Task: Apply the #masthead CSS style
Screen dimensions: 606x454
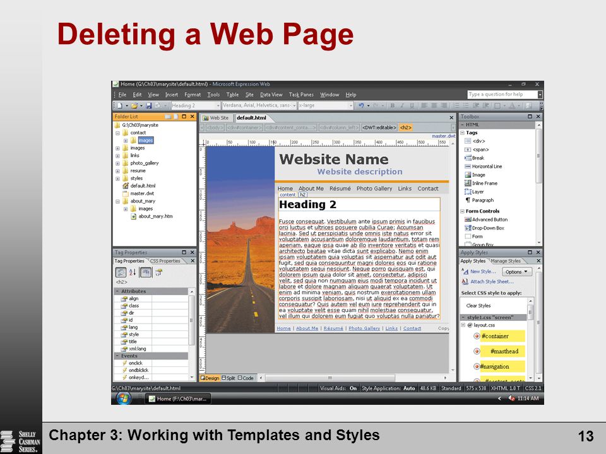Action: click(499, 351)
